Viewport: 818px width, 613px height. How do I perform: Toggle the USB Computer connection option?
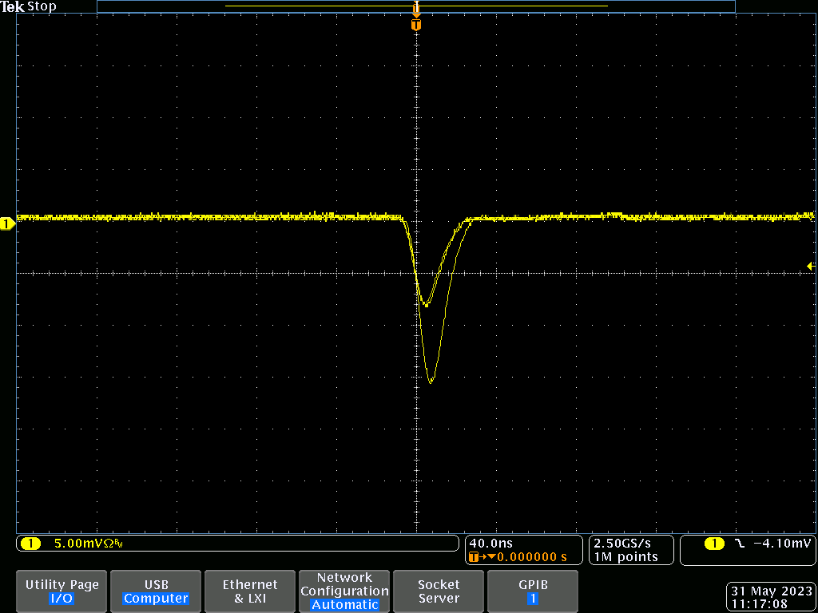[157, 591]
